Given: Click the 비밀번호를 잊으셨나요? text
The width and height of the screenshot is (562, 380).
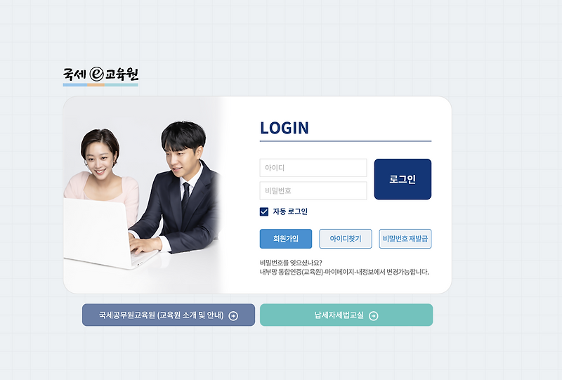Looking at the screenshot, I should (x=291, y=263).
